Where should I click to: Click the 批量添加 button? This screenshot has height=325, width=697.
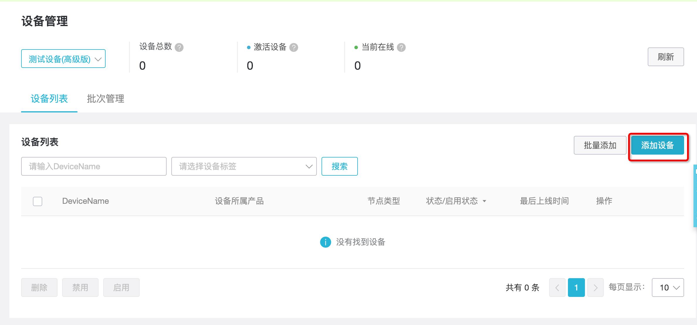pyautogui.click(x=600, y=145)
